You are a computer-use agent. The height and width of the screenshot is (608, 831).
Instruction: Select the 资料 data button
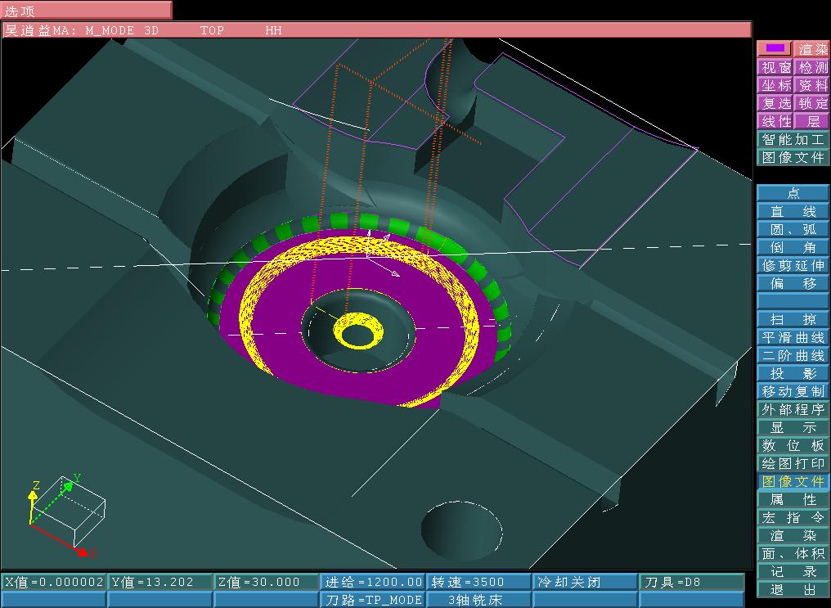coord(812,85)
